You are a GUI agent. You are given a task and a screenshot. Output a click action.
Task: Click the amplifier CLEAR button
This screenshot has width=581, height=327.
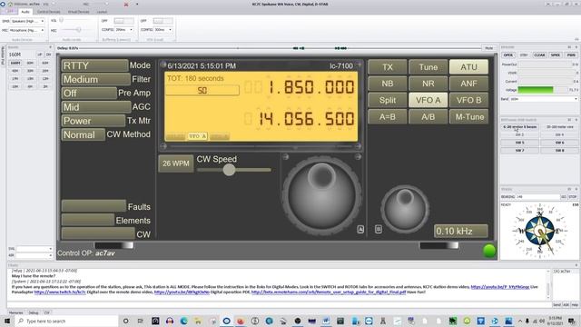pyautogui.click(x=539, y=54)
